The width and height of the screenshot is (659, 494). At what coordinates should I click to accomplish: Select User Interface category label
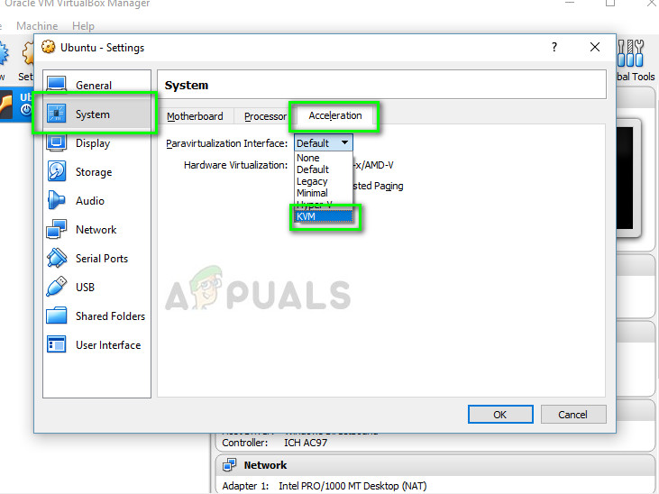pyautogui.click(x=108, y=345)
